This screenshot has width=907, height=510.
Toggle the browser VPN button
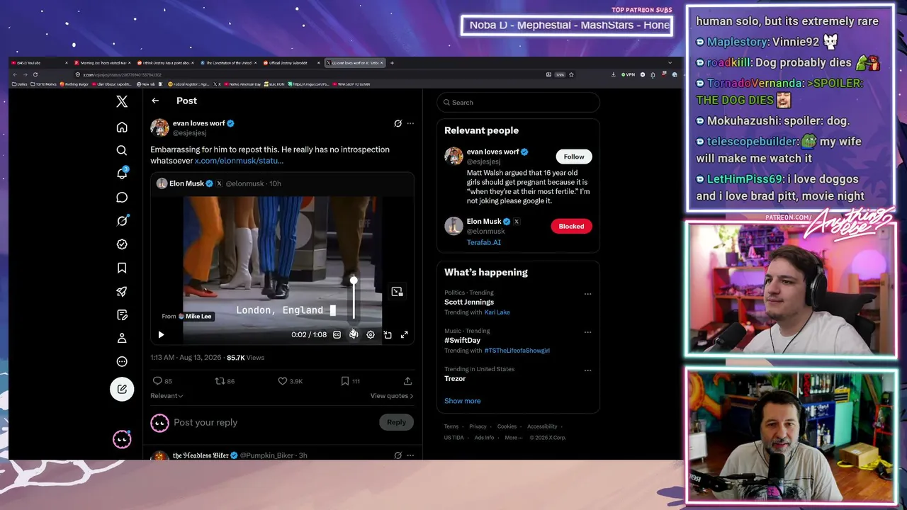point(629,74)
